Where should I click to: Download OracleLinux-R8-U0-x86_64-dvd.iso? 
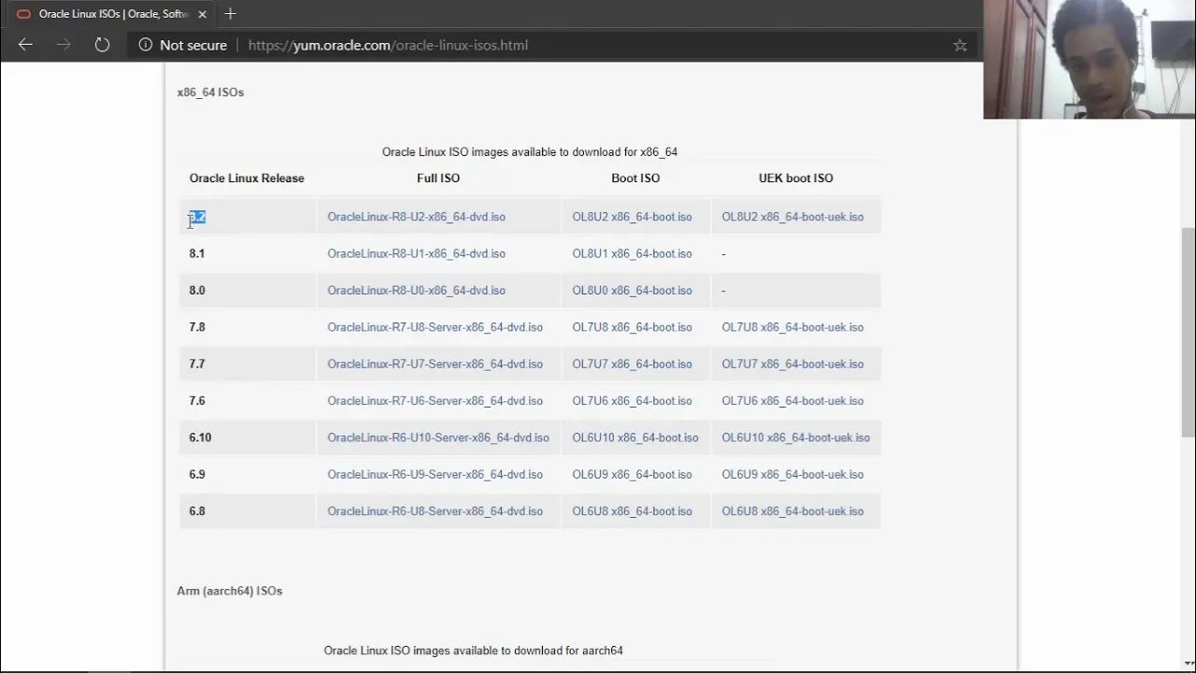coord(416,291)
